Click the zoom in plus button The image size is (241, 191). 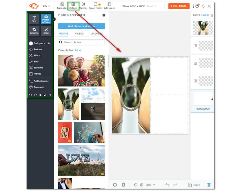click(x=142, y=185)
